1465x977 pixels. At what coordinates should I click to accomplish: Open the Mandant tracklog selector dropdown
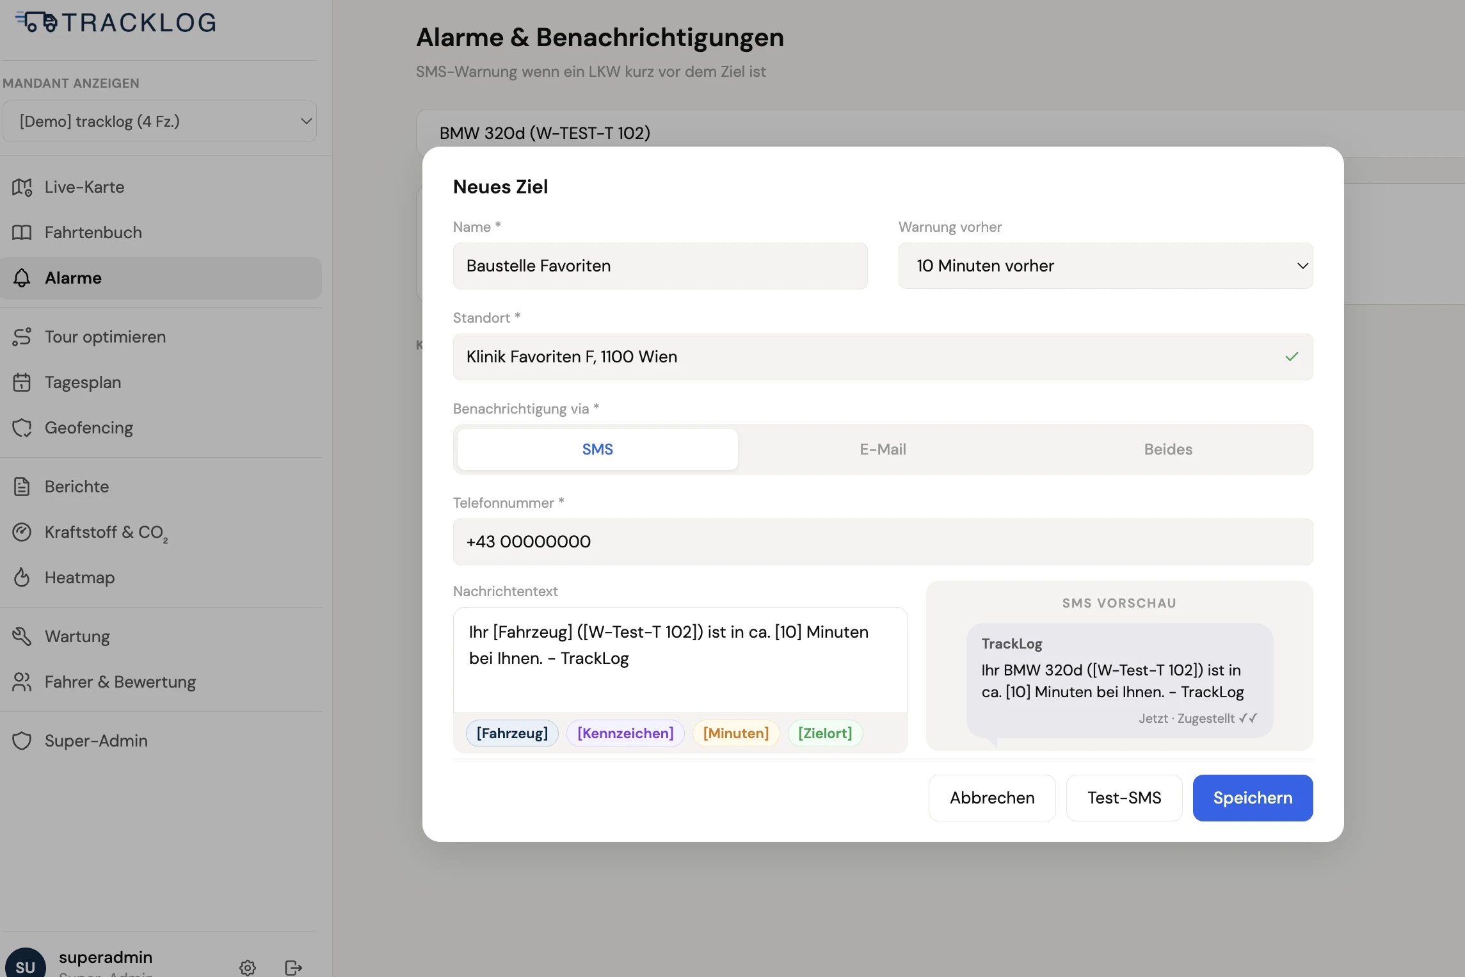coord(159,121)
